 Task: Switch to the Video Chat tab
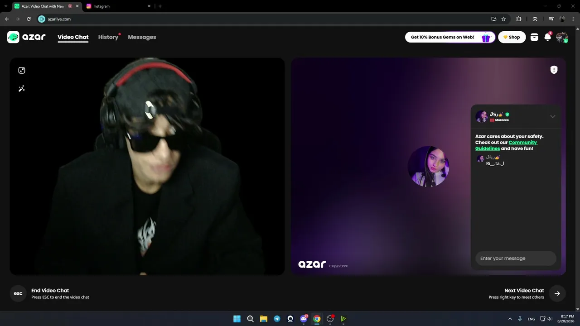(73, 37)
